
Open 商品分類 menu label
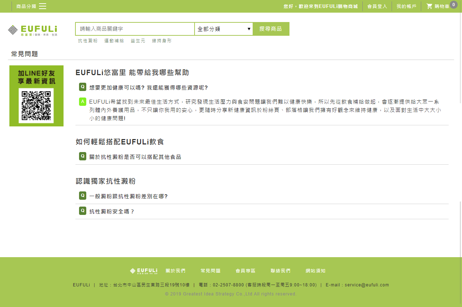[26, 6]
